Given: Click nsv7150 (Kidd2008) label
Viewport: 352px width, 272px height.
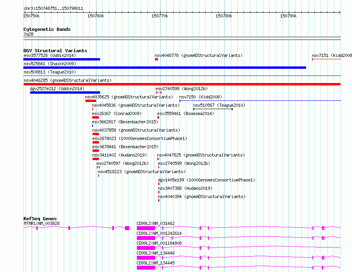Looking at the screenshot, I should [201, 97].
